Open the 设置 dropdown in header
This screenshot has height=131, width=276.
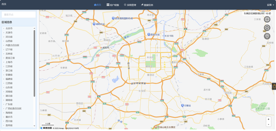point(270,5)
